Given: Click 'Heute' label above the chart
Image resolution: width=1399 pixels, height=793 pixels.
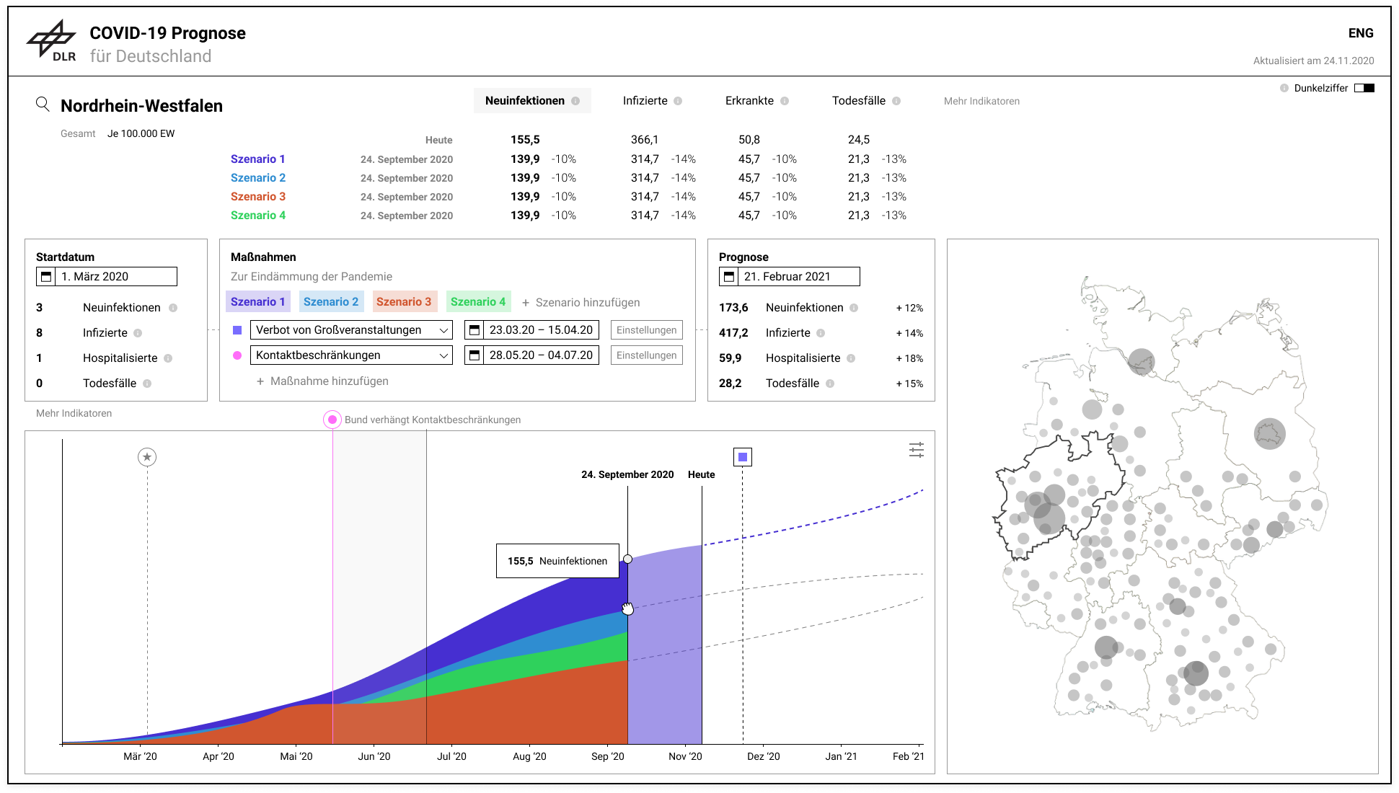Looking at the screenshot, I should click(701, 474).
